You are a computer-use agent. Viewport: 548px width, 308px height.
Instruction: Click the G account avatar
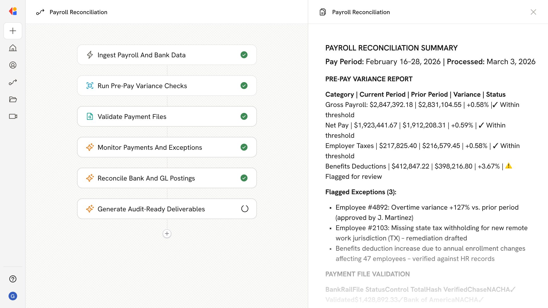pos(13,296)
